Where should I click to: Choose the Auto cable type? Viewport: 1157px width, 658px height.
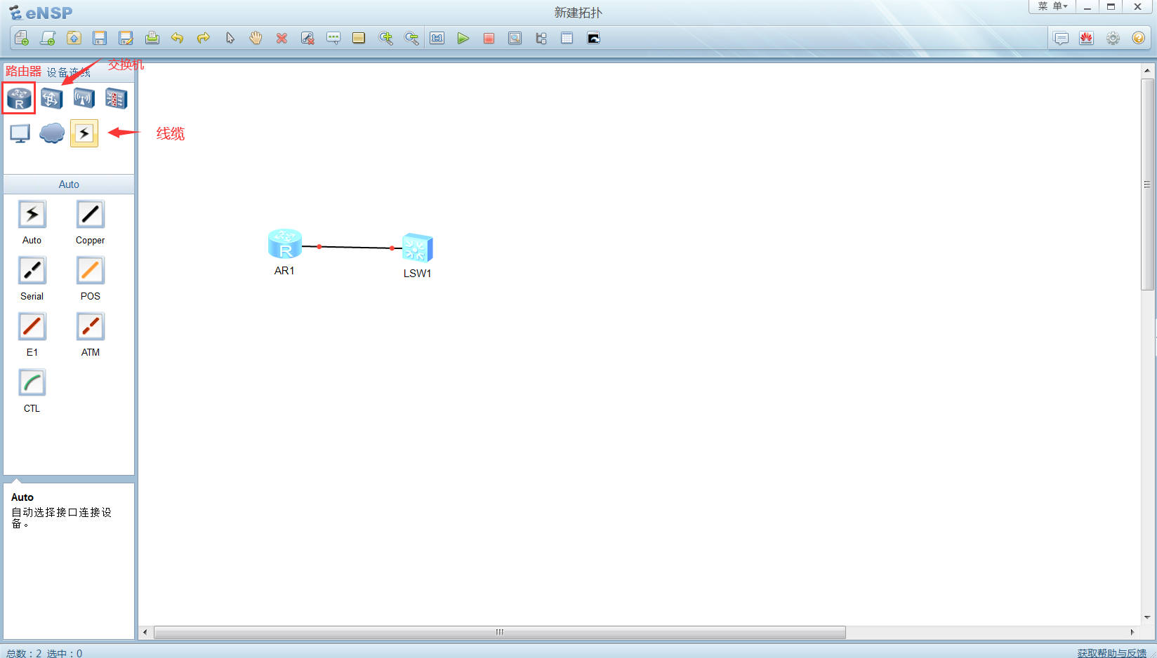(32, 215)
